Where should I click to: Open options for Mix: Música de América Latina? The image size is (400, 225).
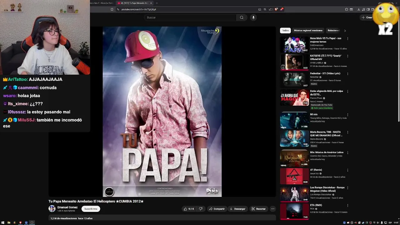click(x=347, y=153)
